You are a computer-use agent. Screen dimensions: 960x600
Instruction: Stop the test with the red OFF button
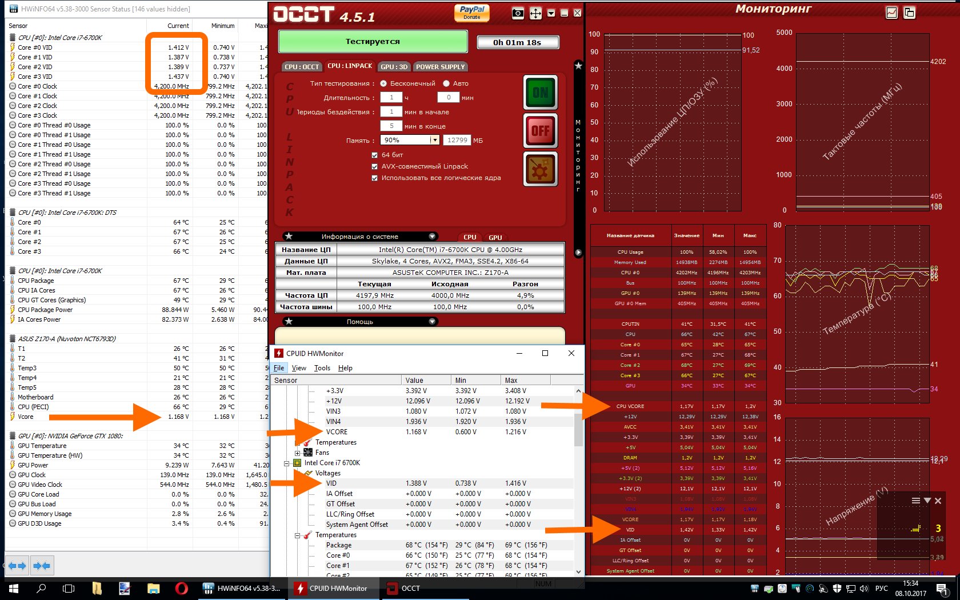click(540, 131)
